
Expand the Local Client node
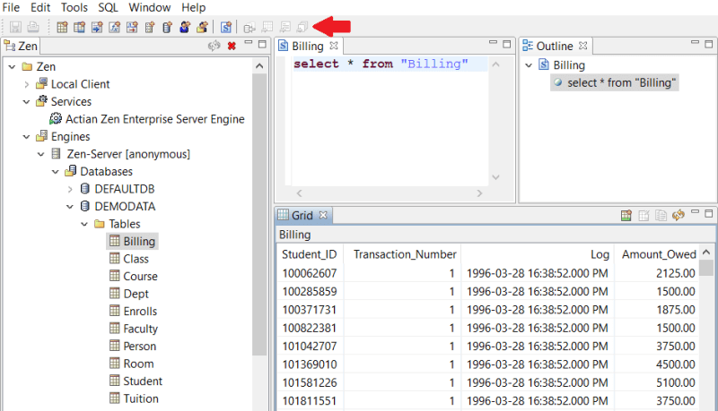(x=27, y=84)
